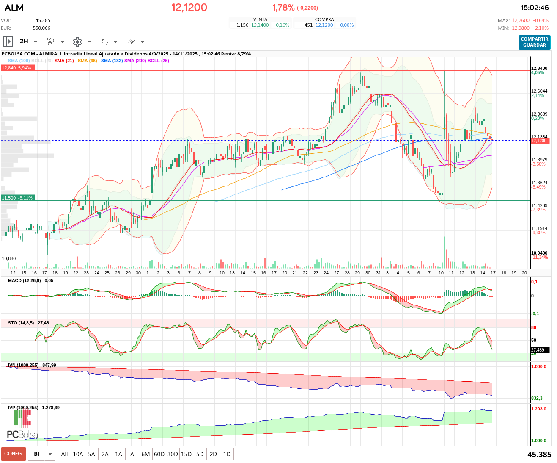Click the add indicator zigzag icon
This screenshot has height=463, width=557.
tap(104, 42)
